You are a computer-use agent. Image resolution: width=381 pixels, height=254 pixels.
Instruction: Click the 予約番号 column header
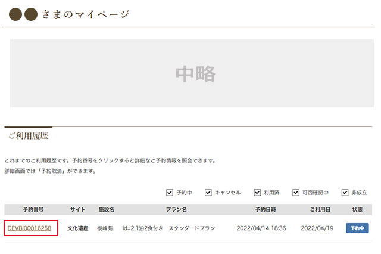click(33, 210)
